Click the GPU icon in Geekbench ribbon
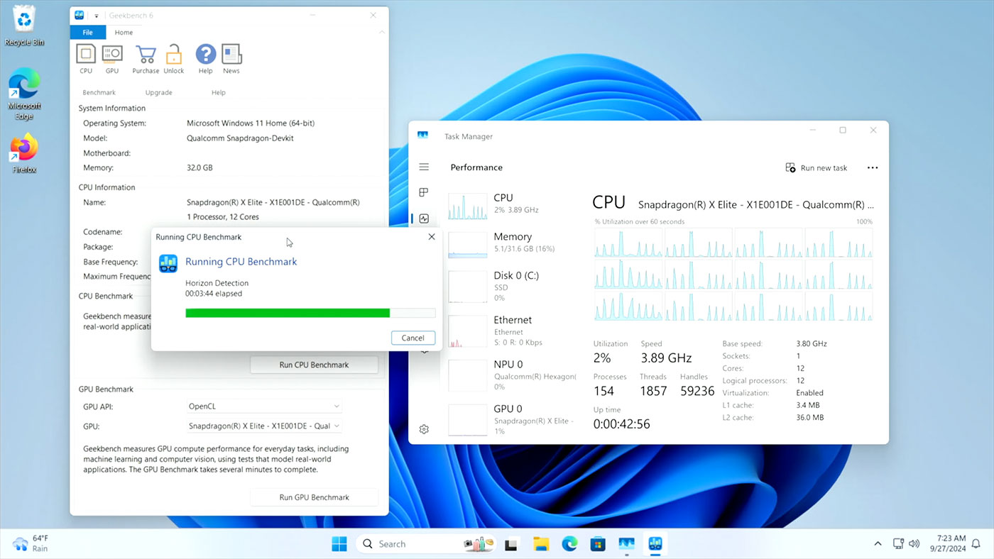The height and width of the screenshot is (559, 994). [x=112, y=58]
